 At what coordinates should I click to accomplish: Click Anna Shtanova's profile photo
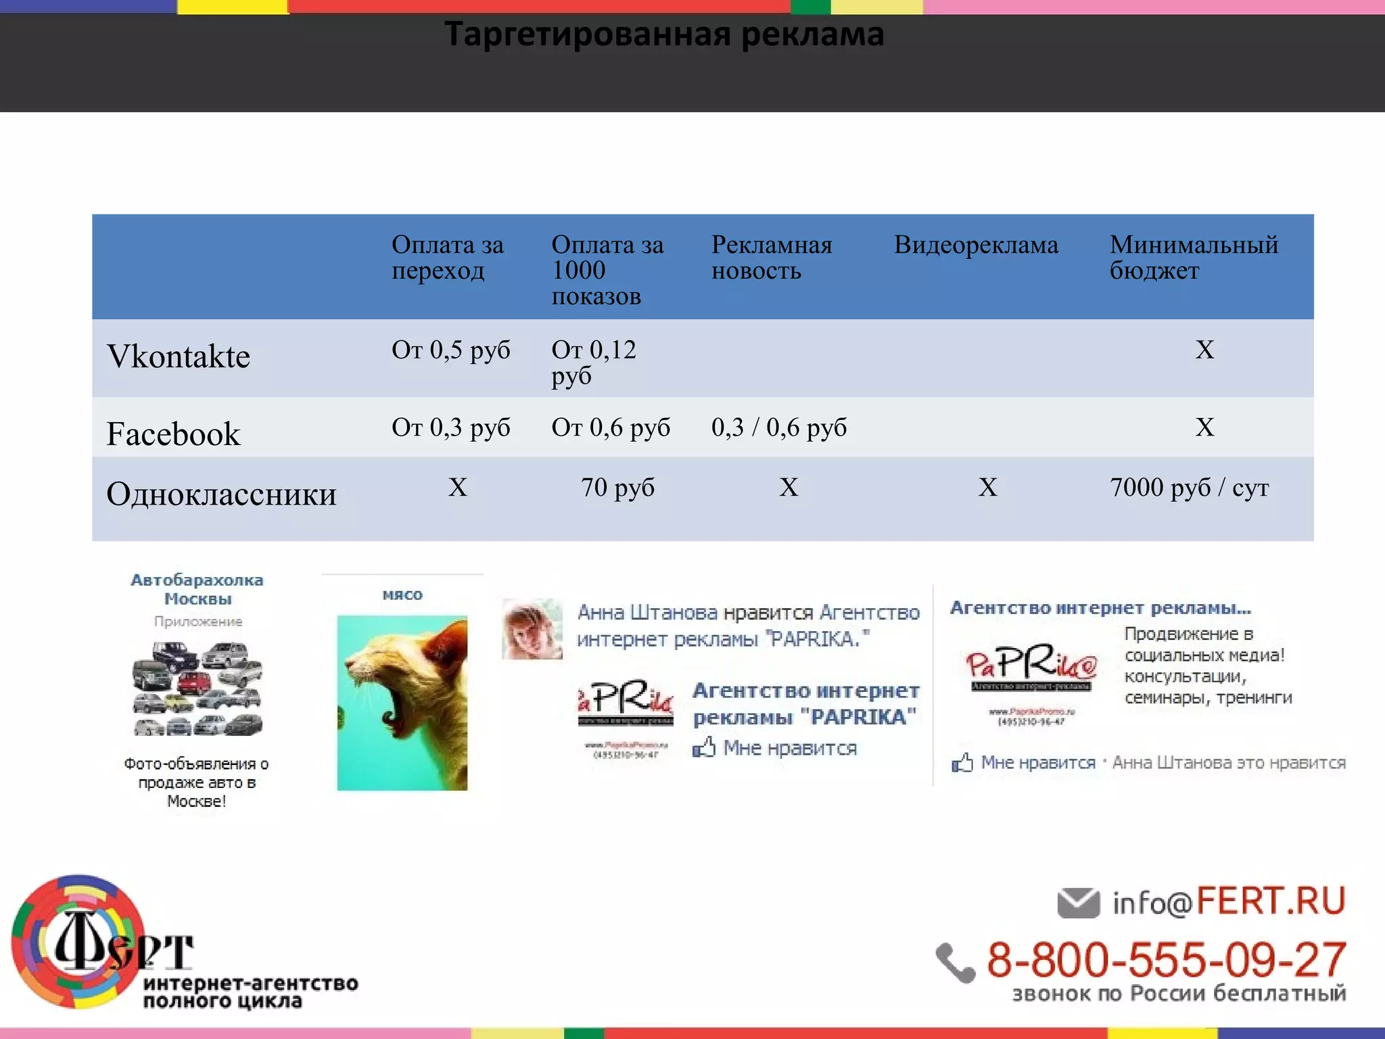coord(532,628)
